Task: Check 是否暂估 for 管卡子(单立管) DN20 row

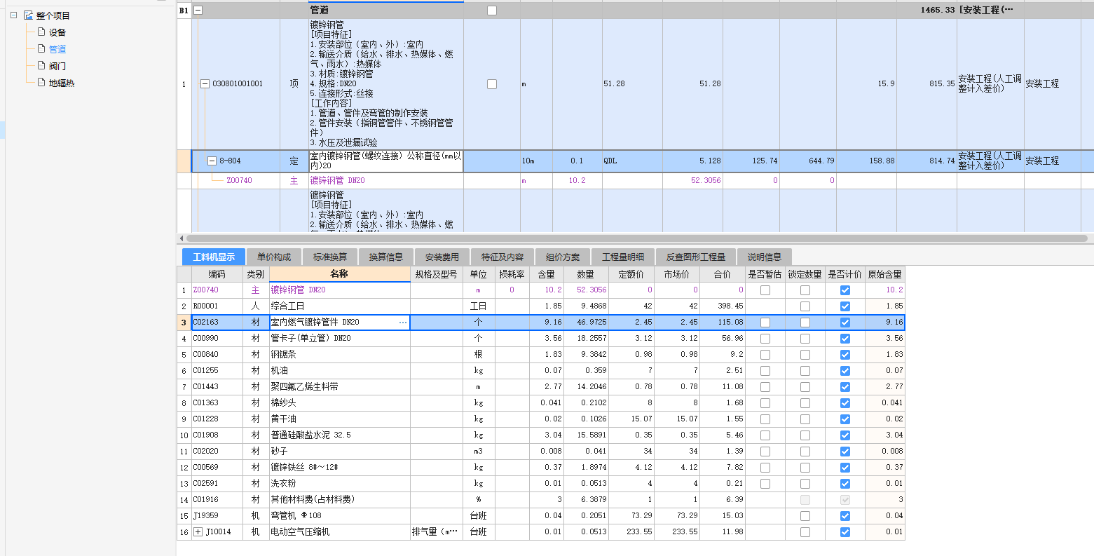Action: point(765,339)
